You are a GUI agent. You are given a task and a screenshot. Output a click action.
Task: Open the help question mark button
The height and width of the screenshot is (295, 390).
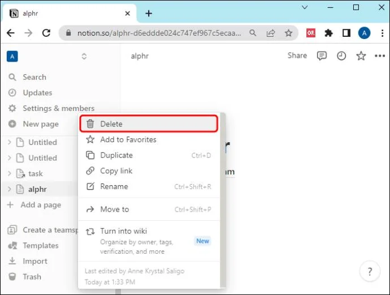click(370, 271)
